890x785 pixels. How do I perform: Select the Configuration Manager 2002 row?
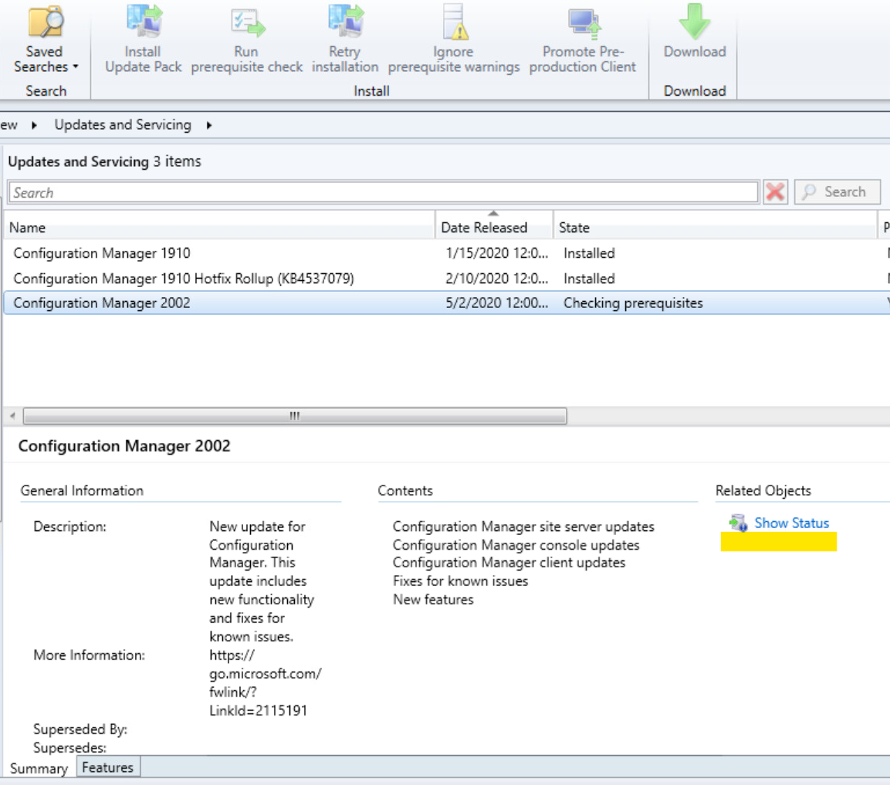[446, 303]
